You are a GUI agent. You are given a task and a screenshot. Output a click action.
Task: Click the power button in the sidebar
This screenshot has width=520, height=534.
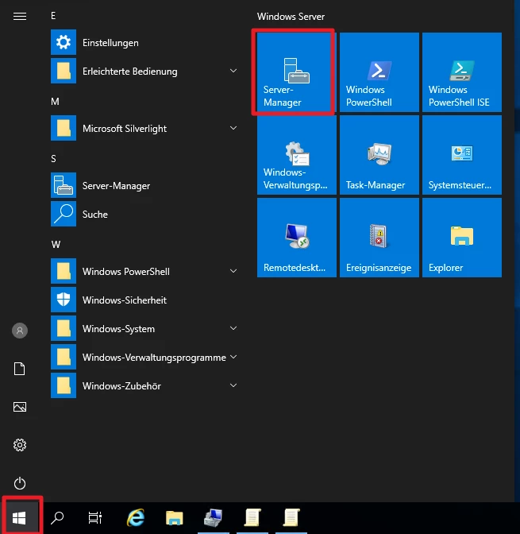21,483
